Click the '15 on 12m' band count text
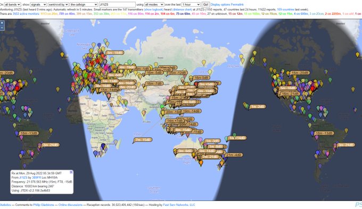The width and height of the screenshot is (362, 209). pyautogui.click(x=235, y=14)
